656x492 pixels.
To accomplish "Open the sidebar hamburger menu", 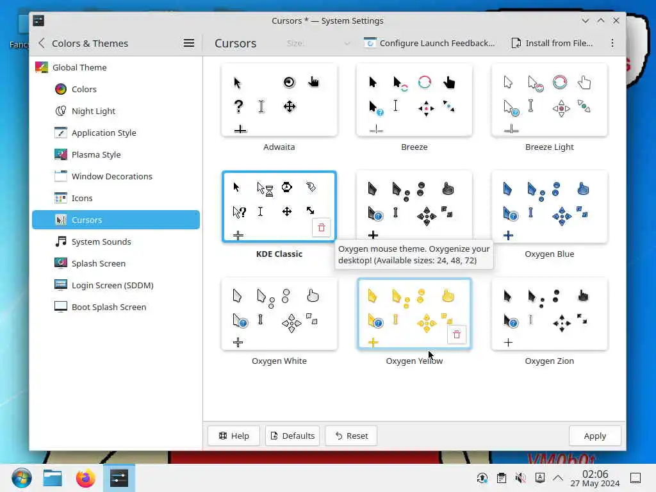I will pyautogui.click(x=189, y=43).
